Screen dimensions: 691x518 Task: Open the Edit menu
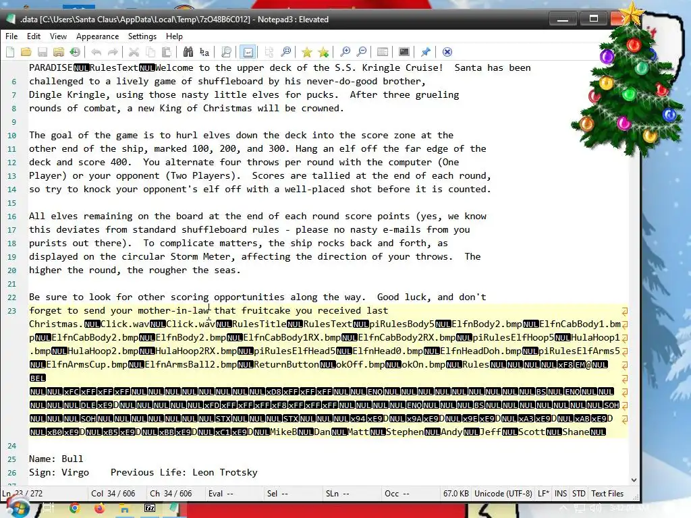(x=34, y=36)
